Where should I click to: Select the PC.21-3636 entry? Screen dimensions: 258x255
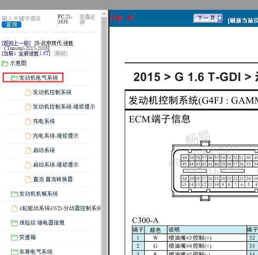(65, 19)
